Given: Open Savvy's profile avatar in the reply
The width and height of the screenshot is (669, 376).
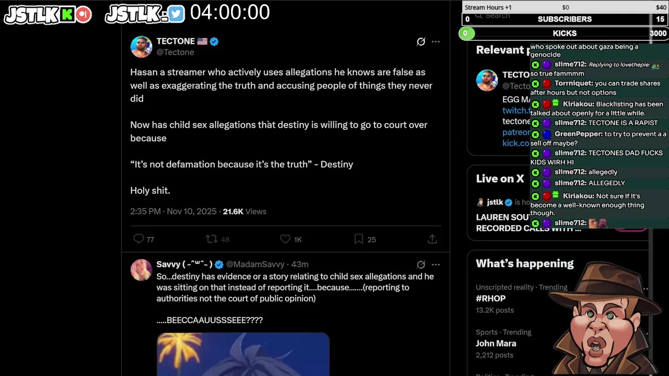Looking at the screenshot, I should coord(141,270).
